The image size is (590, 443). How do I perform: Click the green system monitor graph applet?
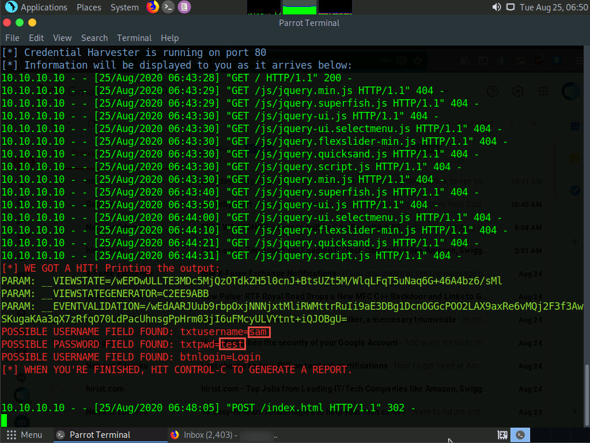(x=300, y=7)
